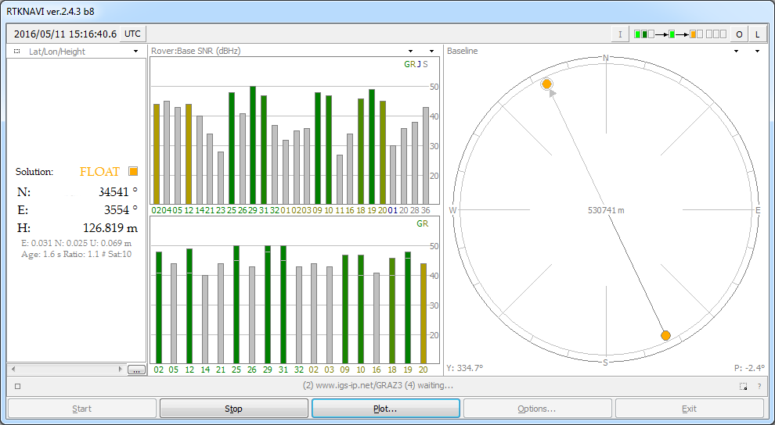Image resolution: width=775 pixels, height=425 pixels.
Task: Expand the rightmost dropdown arrow in Baseline header
Action: (x=757, y=52)
